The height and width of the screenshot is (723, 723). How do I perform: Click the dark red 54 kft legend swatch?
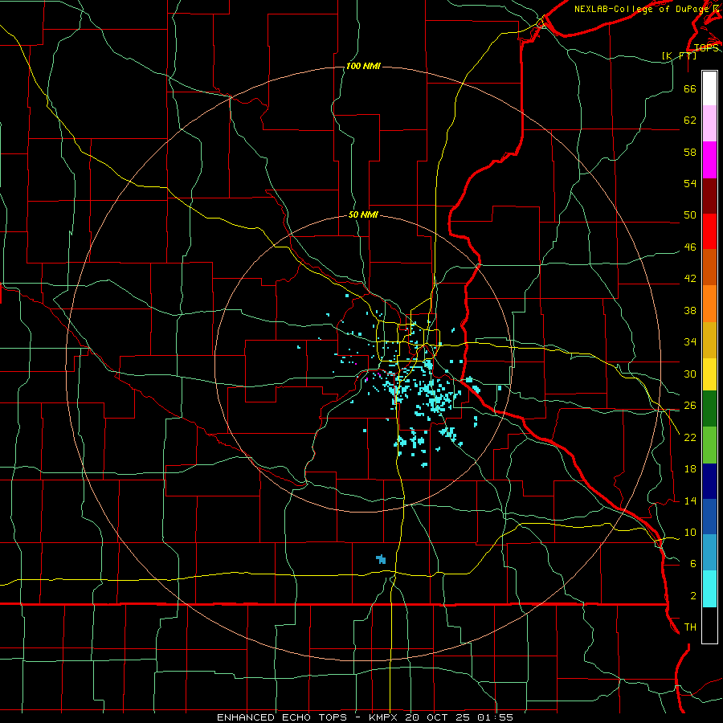pos(709,196)
